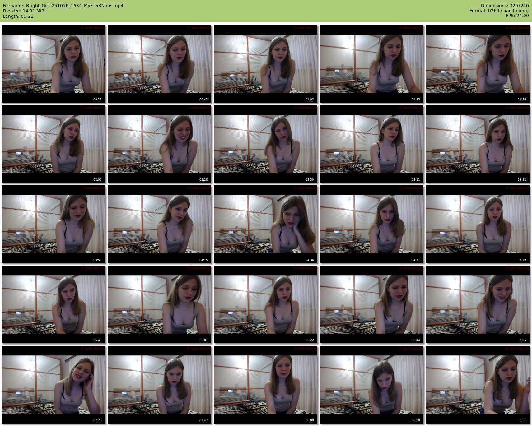
Task: Select the thumbnail at 02:50
Action: 265,144
